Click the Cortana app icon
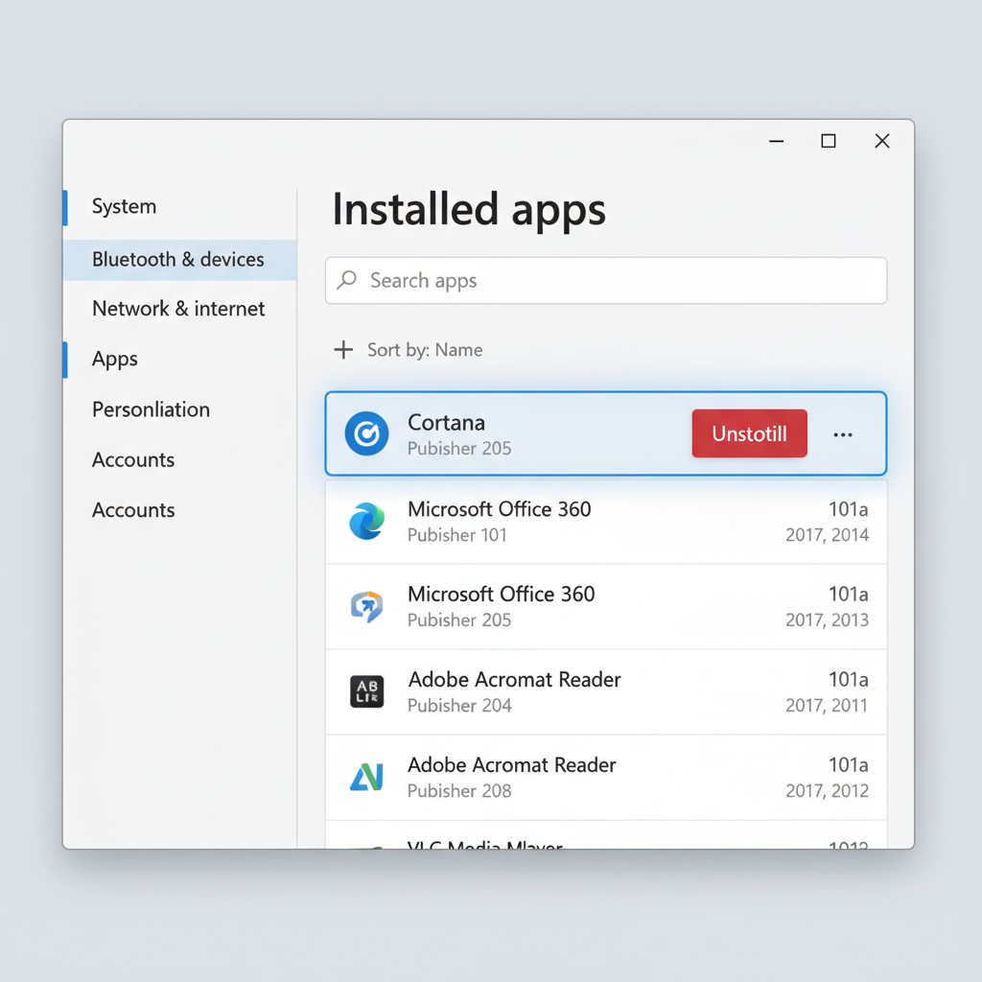 [x=366, y=433]
